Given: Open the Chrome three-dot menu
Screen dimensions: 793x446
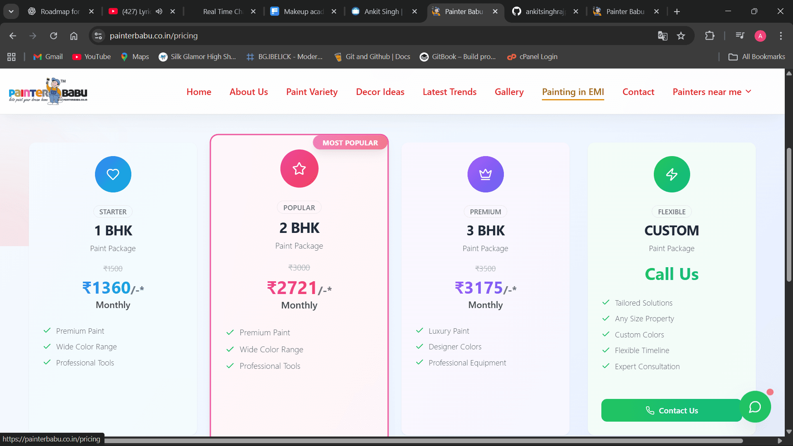Looking at the screenshot, I should (781, 36).
